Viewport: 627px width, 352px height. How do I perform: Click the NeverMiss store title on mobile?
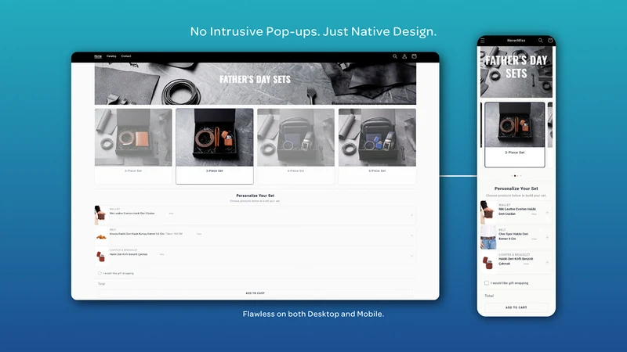[x=516, y=41]
